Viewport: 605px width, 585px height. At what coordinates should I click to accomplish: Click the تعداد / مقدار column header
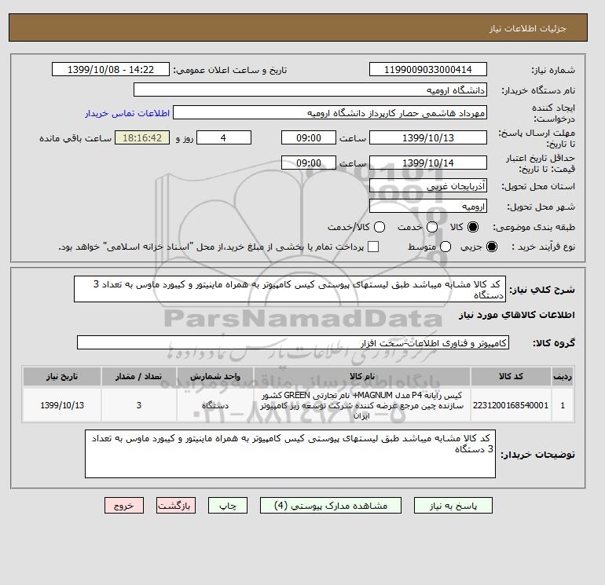[x=139, y=376]
